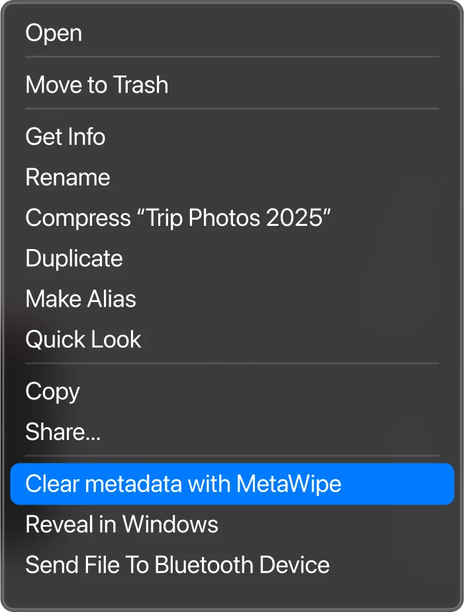Click the Share... item
Image resolution: width=464 pixels, height=612 pixels.
(63, 431)
